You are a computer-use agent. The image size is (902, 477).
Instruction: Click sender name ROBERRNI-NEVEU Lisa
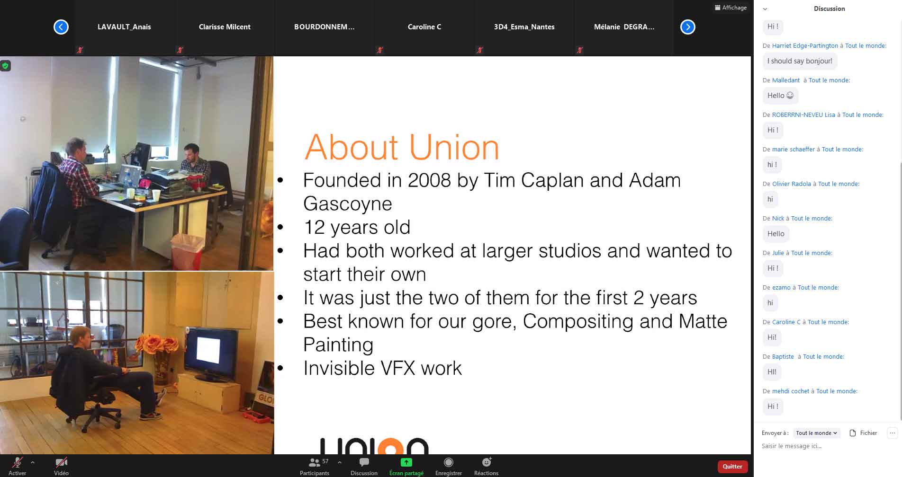[803, 115]
